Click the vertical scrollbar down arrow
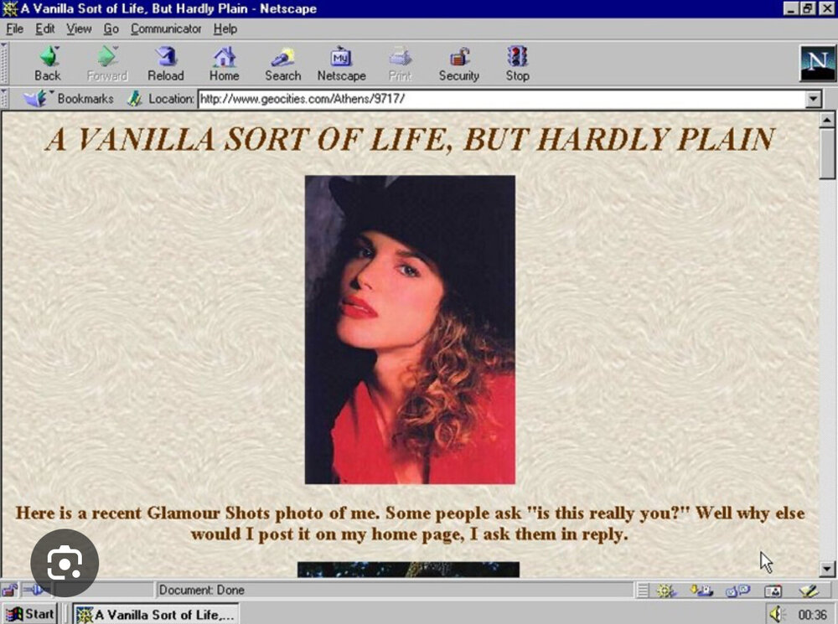This screenshot has width=838, height=624. 827,570
